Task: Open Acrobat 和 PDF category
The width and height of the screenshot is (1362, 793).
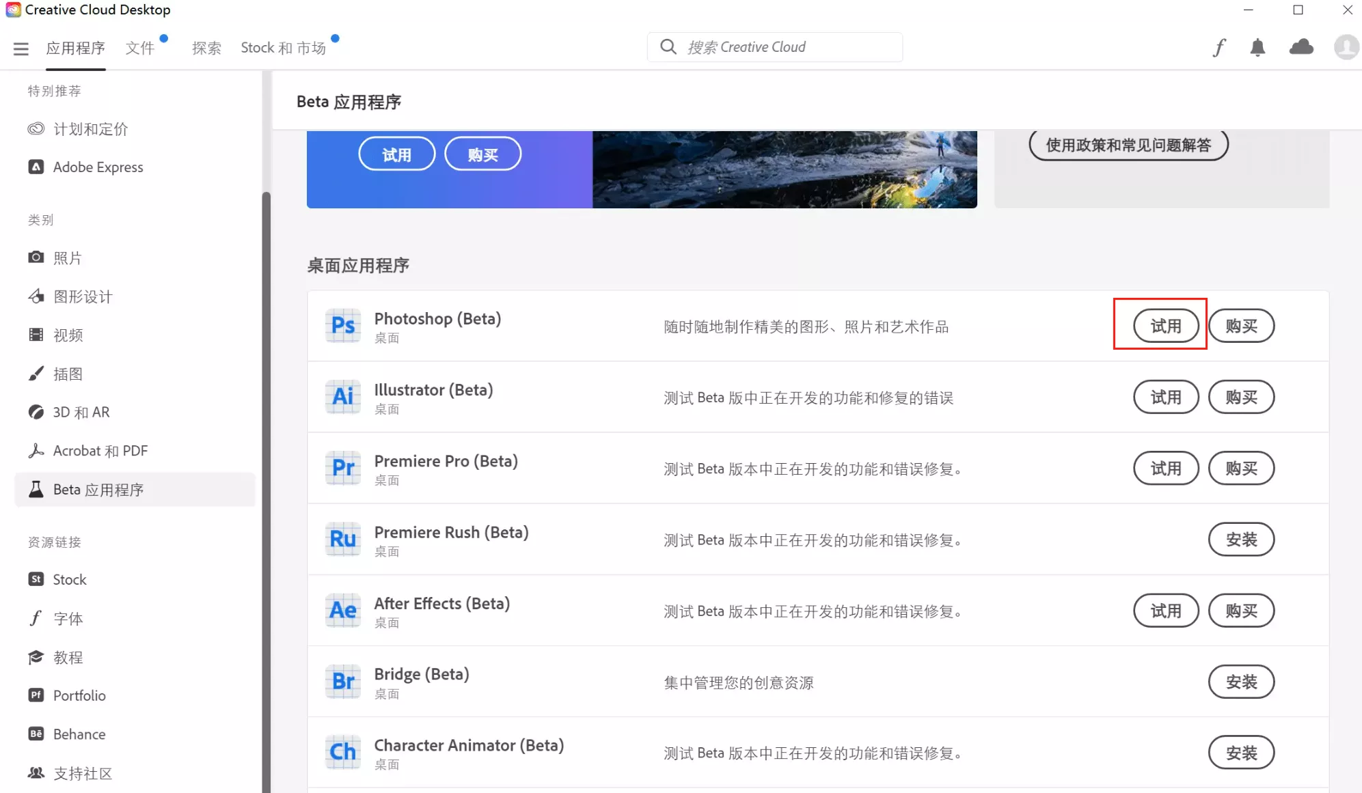Action: click(100, 451)
